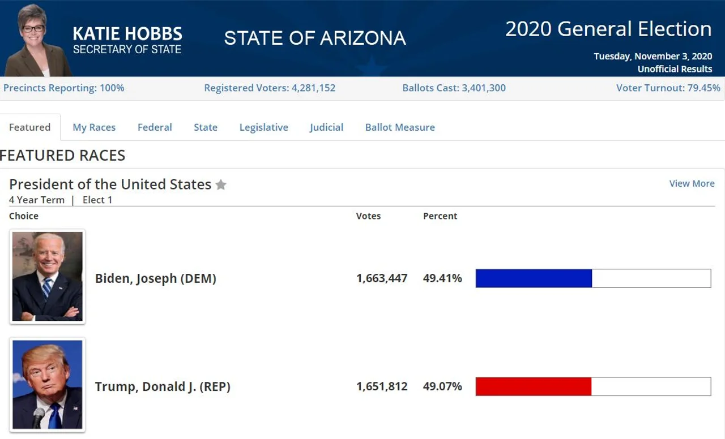The height and width of the screenshot is (439, 725).
Task: Click the Voter Turnout statistic
Action: (x=668, y=88)
